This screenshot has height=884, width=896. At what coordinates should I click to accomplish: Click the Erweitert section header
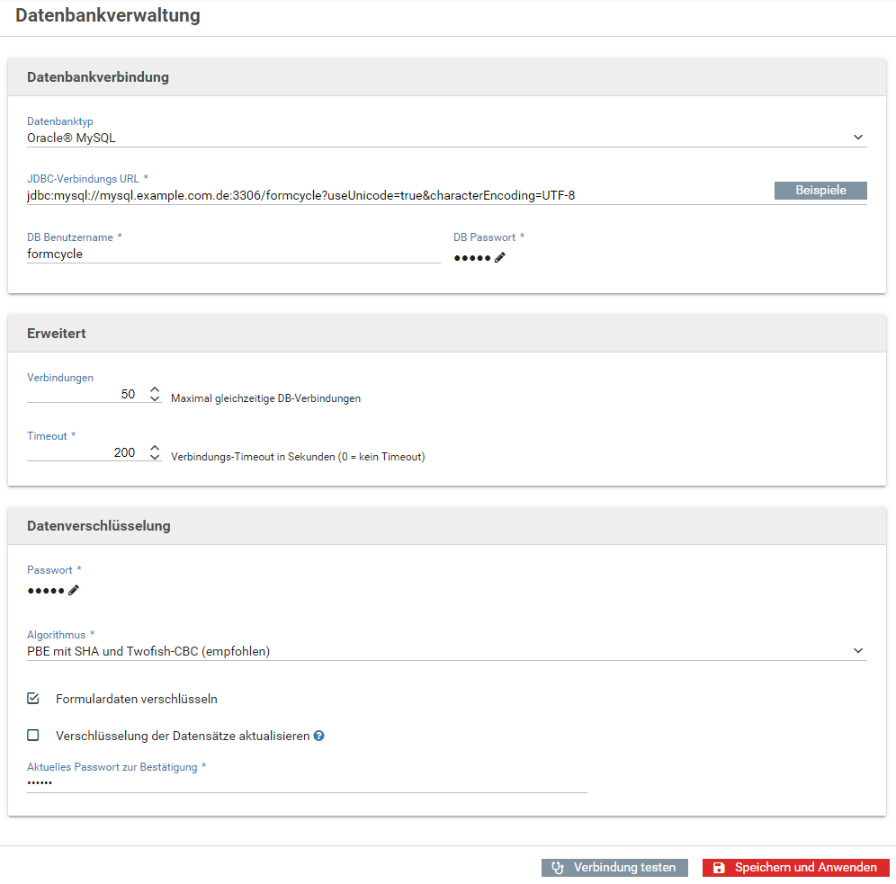pyautogui.click(x=447, y=334)
